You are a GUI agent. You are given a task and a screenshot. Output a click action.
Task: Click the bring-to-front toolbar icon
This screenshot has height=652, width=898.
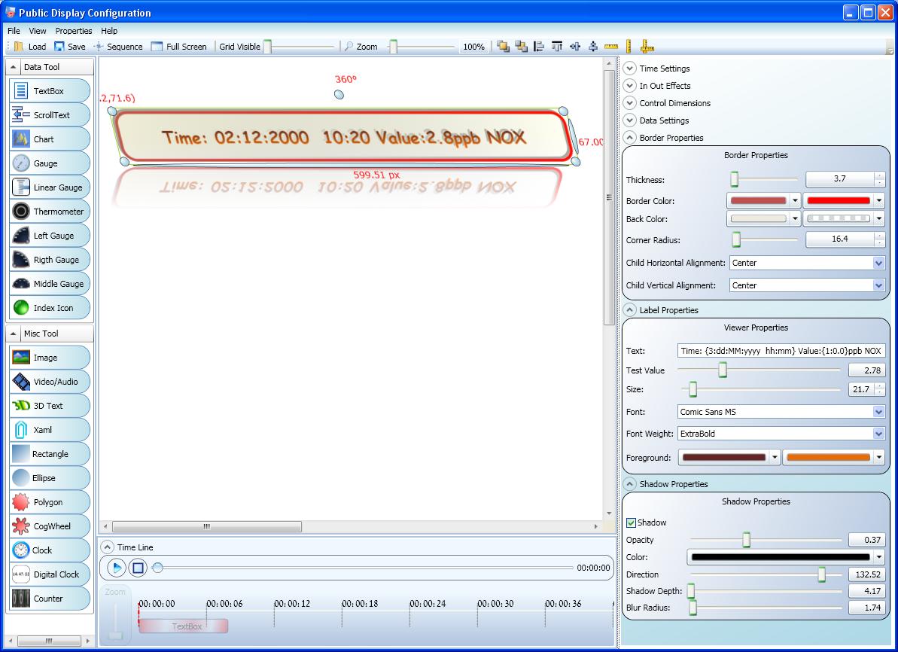(503, 46)
